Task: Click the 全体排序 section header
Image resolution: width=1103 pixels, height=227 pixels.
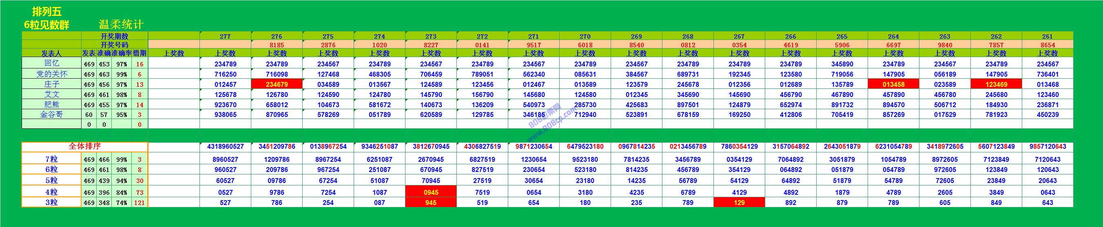Action: [x=85, y=147]
